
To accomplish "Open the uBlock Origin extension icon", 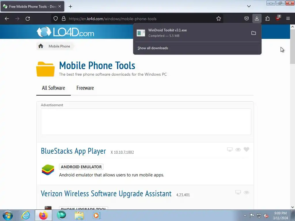I will 278,18.
